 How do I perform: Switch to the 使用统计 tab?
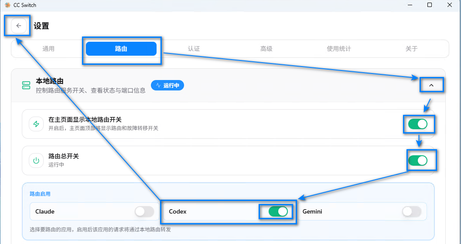click(x=339, y=49)
